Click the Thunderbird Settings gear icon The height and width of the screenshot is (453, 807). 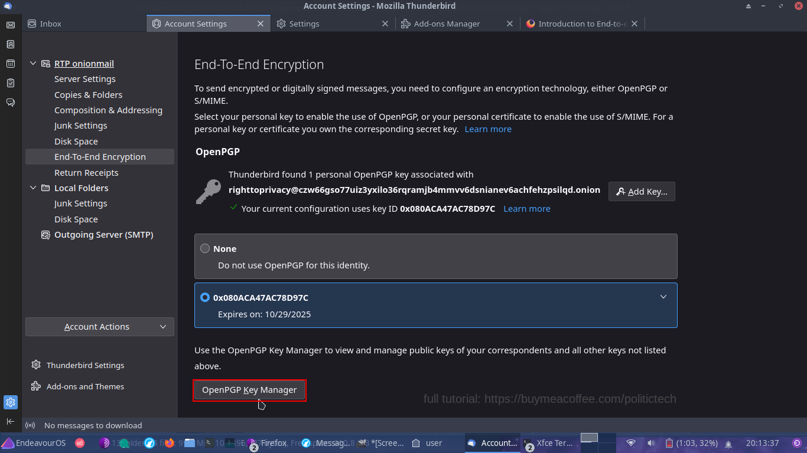36,365
